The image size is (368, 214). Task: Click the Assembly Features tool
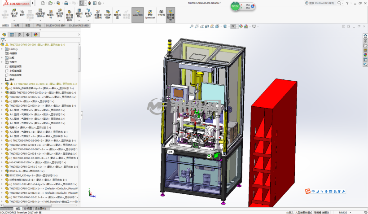79,13
